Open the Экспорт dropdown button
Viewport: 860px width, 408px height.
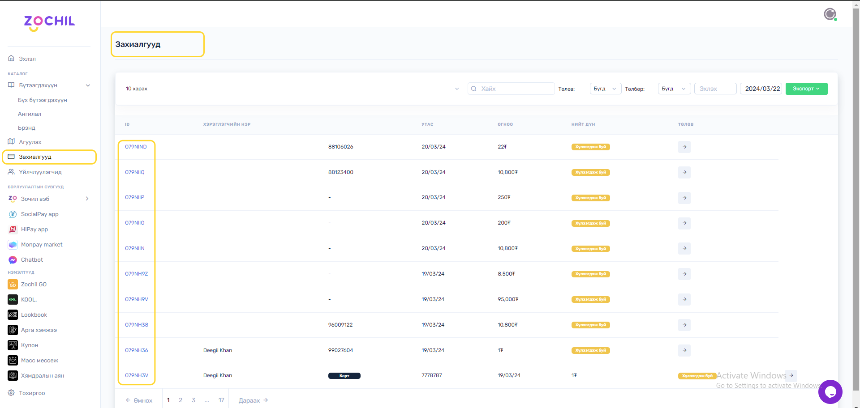(806, 89)
